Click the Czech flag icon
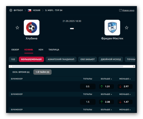The image size is (143, 119). pyautogui.click(x=29, y=10)
